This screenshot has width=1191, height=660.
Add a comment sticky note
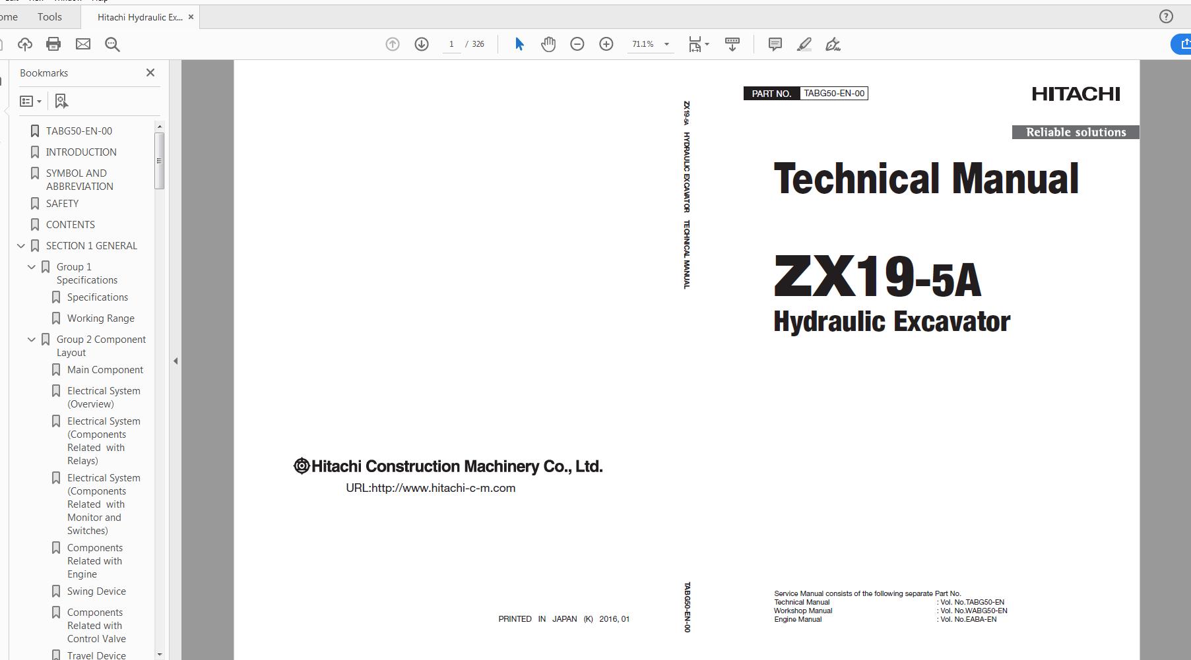tap(775, 44)
